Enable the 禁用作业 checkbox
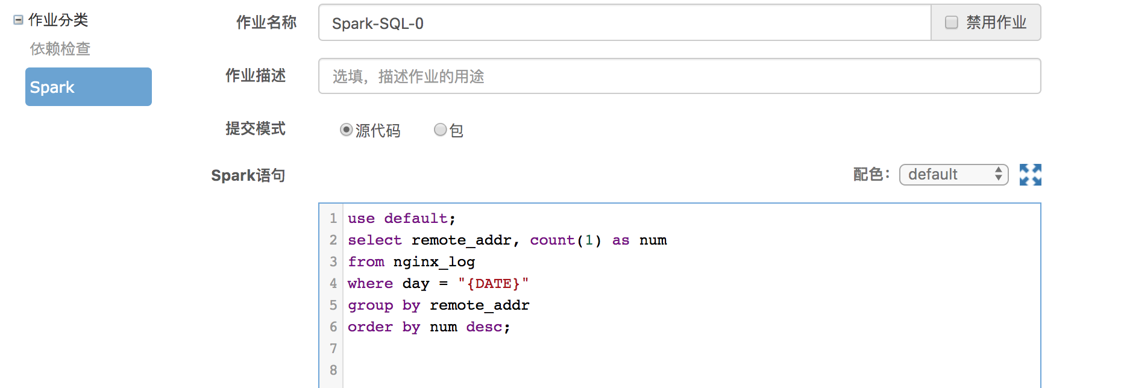The height and width of the screenshot is (388, 1121). (951, 22)
